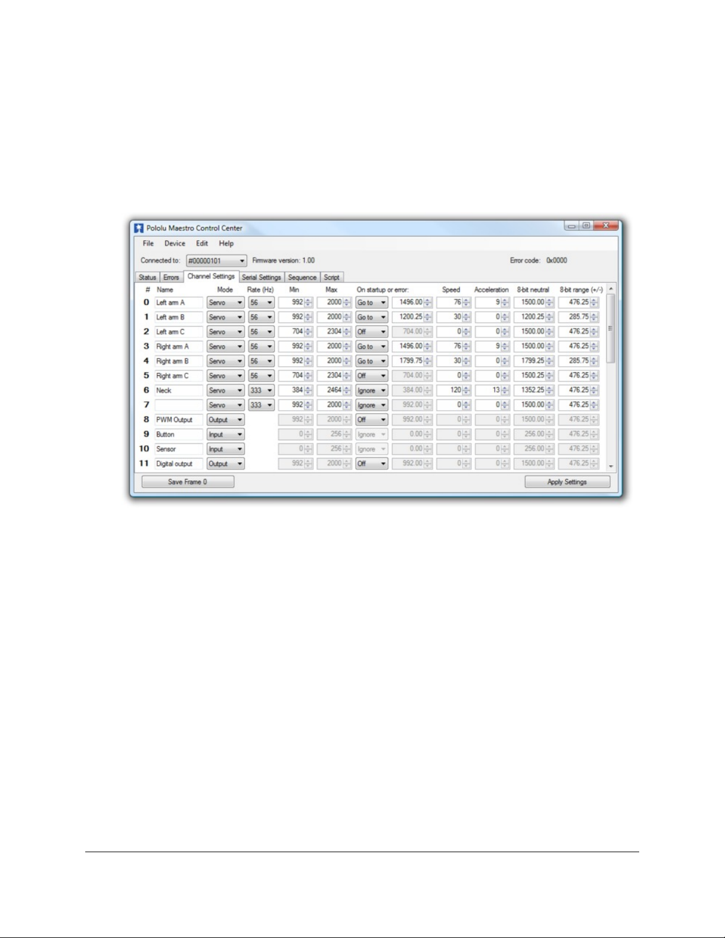The height and width of the screenshot is (938, 725).
Task: Open startup action dropdown for Right arm B
Action: tap(372, 361)
